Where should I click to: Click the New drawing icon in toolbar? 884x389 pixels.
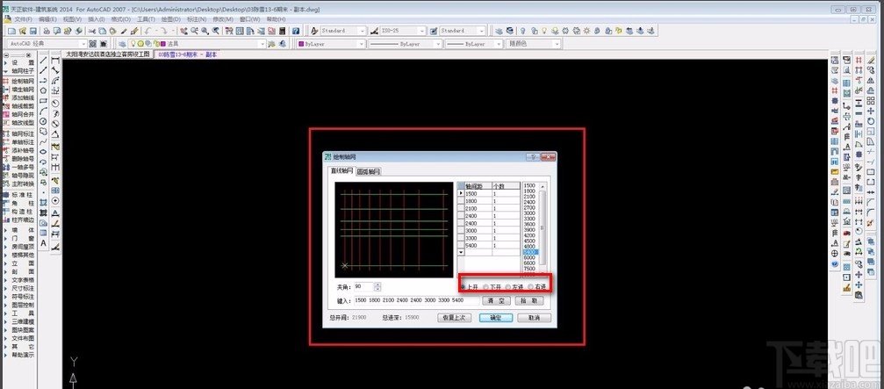click(x=11, y=31)
